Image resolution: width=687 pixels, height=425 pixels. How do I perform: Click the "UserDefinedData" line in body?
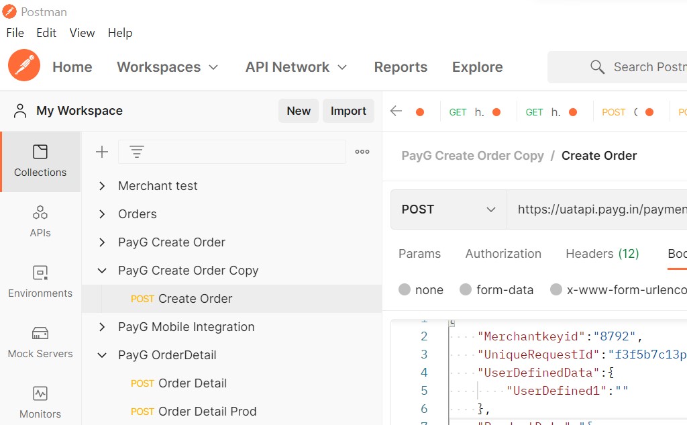coord(545,373)
